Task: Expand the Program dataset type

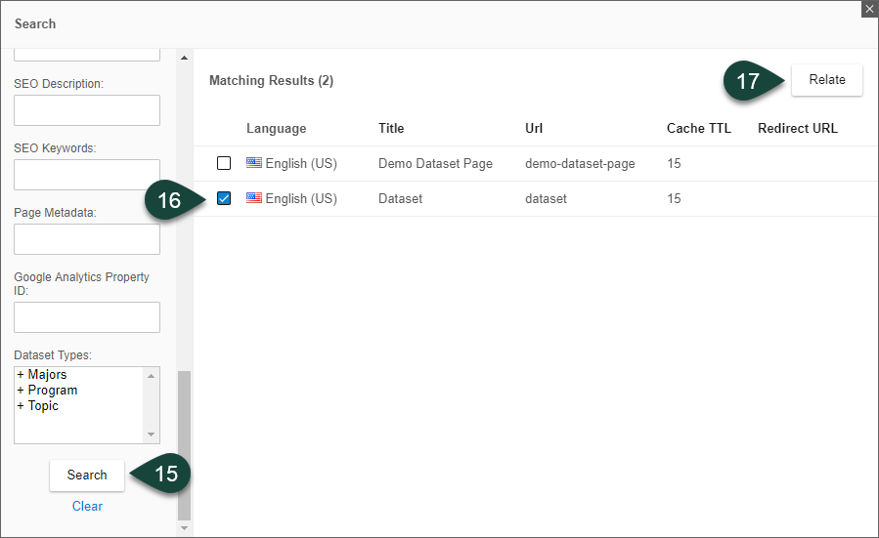Action: point(21,391)
